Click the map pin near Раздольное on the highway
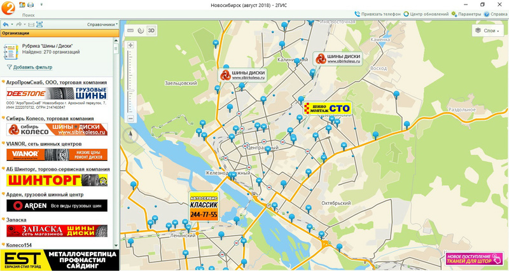The height and width of the screenshot is (271, 509). click(x=407, y=125)
